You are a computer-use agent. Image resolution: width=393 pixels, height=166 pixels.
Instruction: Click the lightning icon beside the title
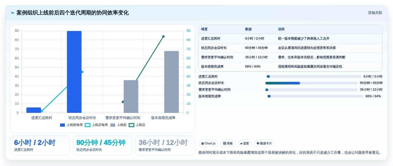point(13,13)
